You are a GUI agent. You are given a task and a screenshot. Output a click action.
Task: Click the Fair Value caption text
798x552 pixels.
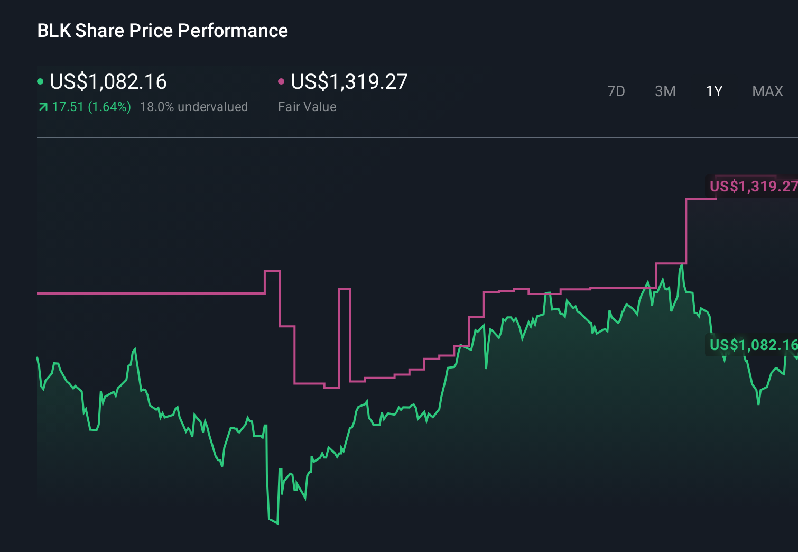pyautogui.click(x=307, y=106)
